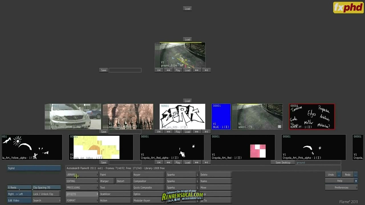Click the Undo button
365x205 pixels.
tap(331, 175)
